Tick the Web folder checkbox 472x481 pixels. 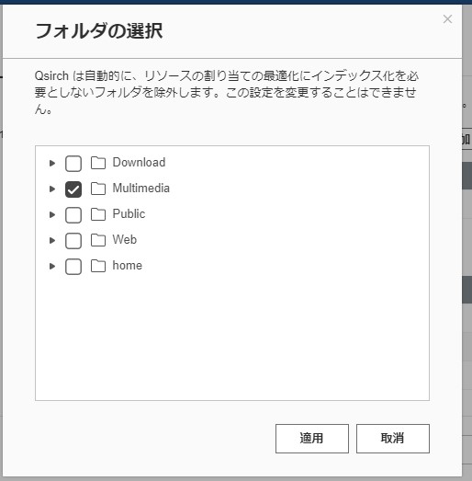(73, 241)
